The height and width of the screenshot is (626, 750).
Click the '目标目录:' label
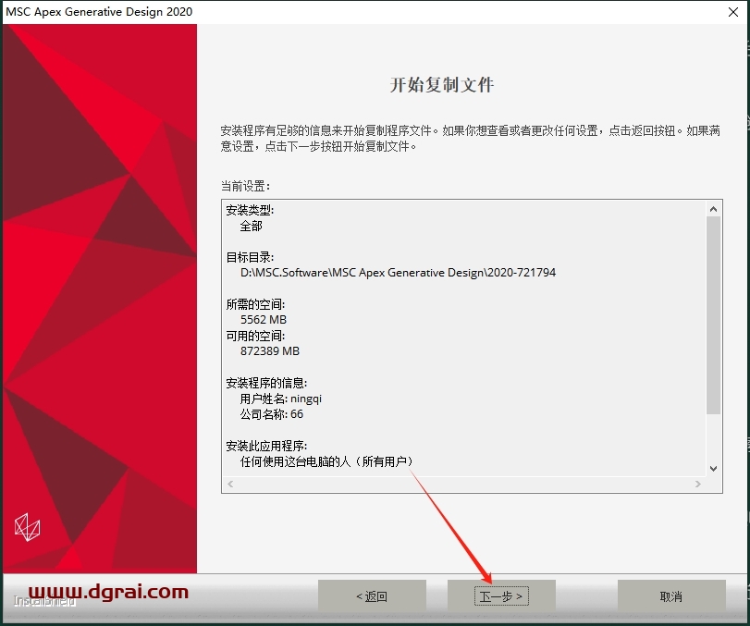(250, 257)
